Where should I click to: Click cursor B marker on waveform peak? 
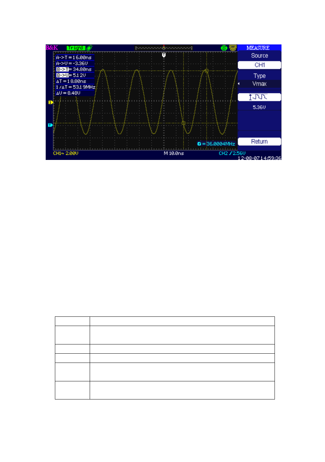coord(206,71)
